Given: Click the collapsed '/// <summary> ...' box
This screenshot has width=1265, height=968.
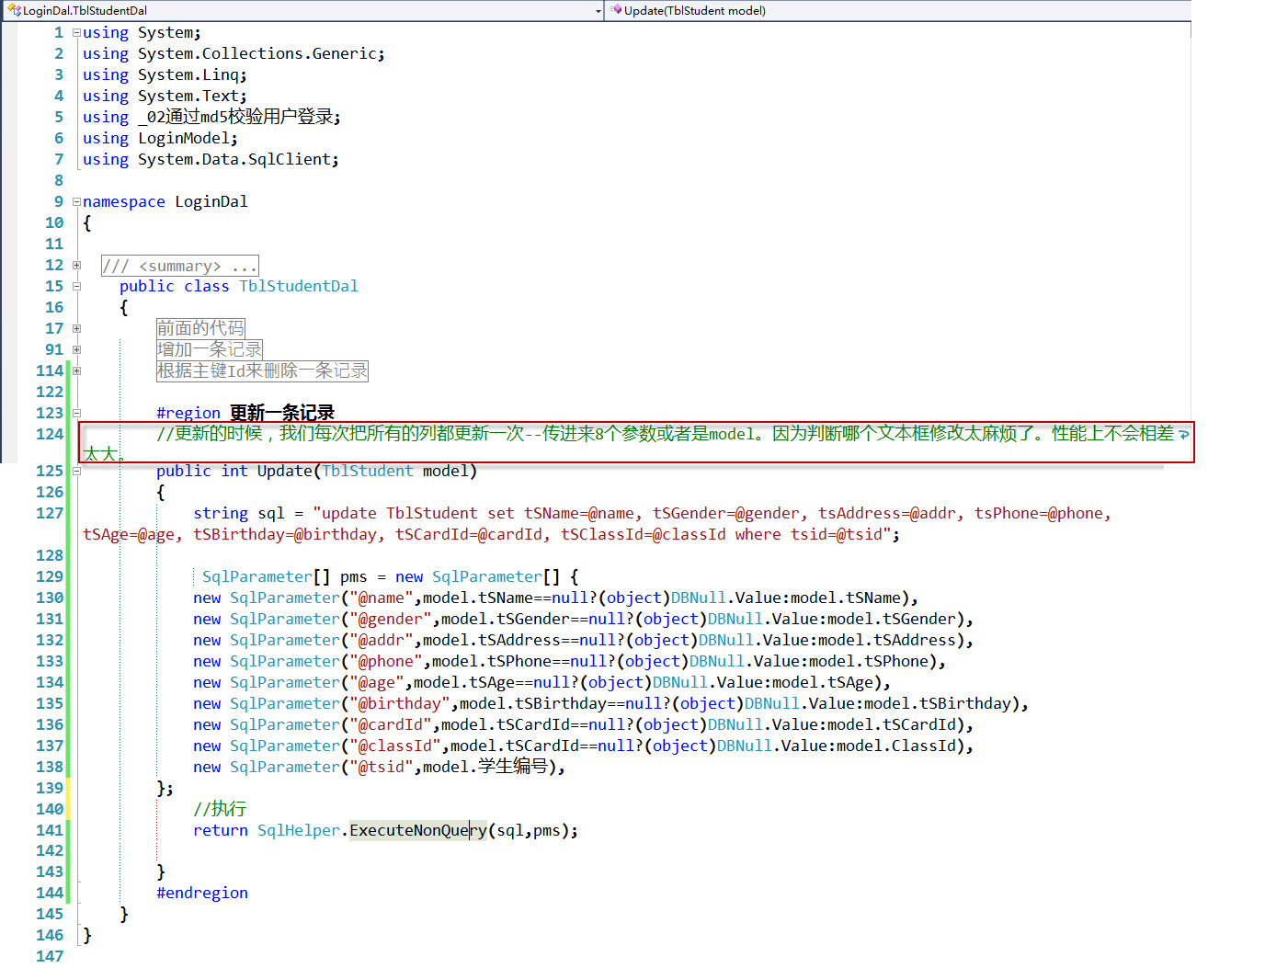Looking at the screenshot, I should click(180, 266).
